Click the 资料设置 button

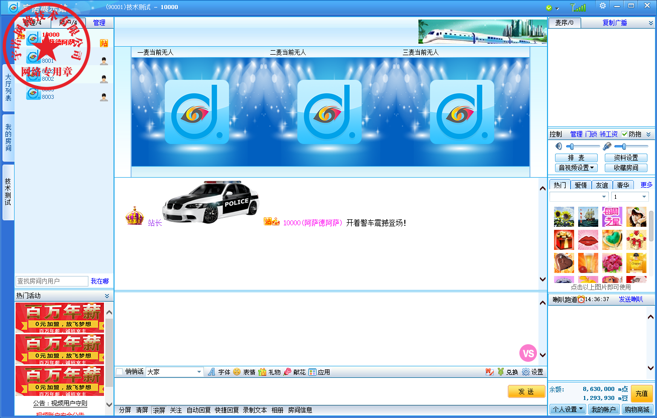click(626, 158)
